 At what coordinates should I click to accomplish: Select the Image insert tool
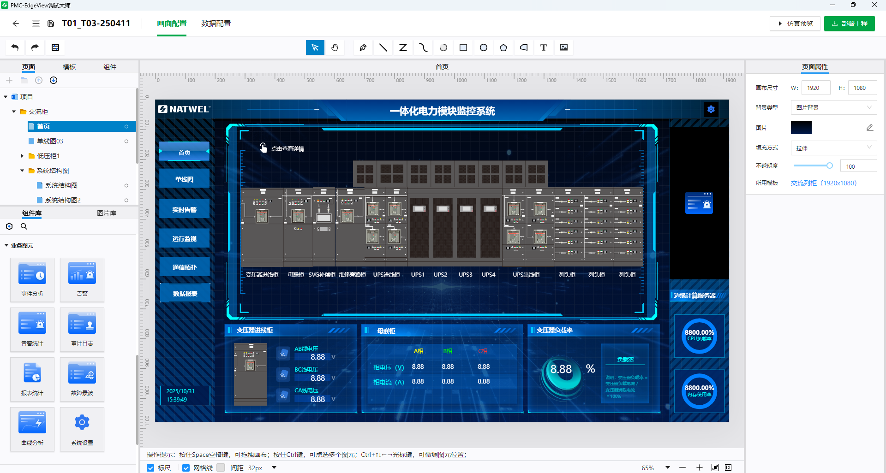click(x=564, y=47)
